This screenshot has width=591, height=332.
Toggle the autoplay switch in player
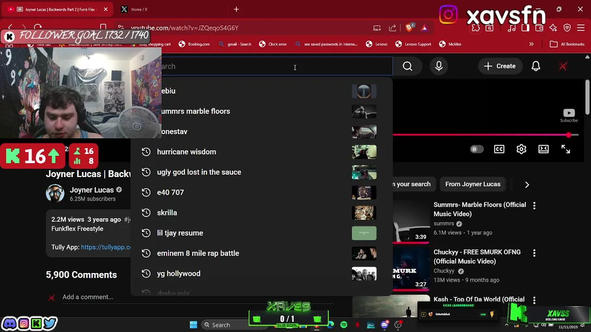[x=476, y=149]
